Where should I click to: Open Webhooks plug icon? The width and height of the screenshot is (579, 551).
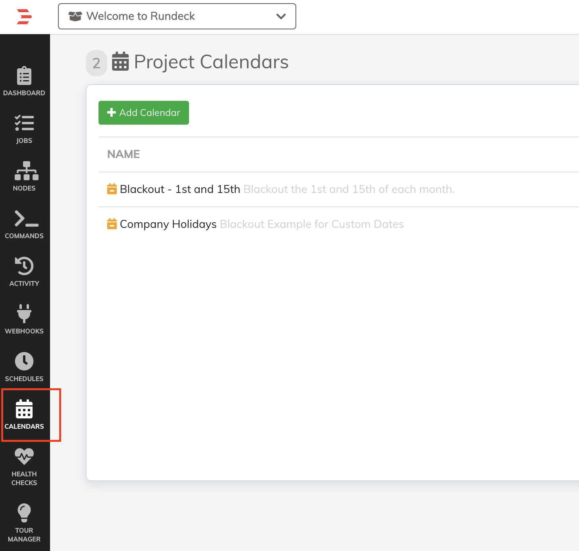(x=24, y=313)
